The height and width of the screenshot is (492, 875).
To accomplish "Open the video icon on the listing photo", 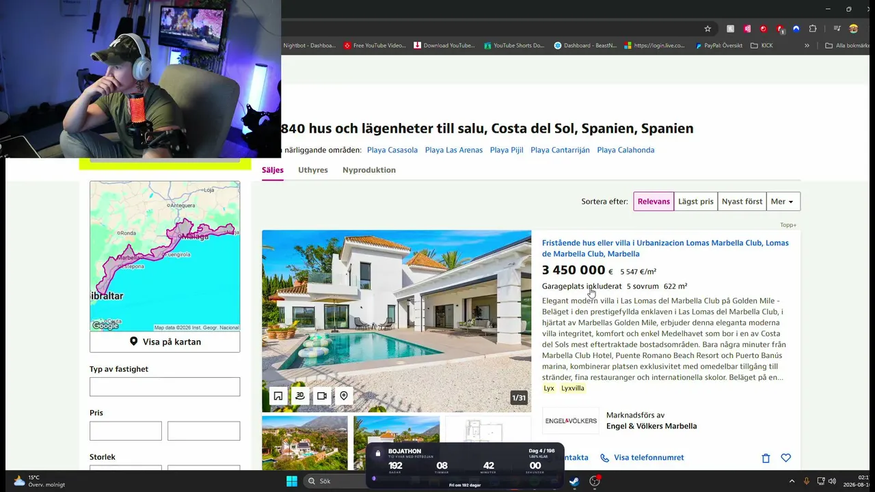I will [x=322, y=396].
